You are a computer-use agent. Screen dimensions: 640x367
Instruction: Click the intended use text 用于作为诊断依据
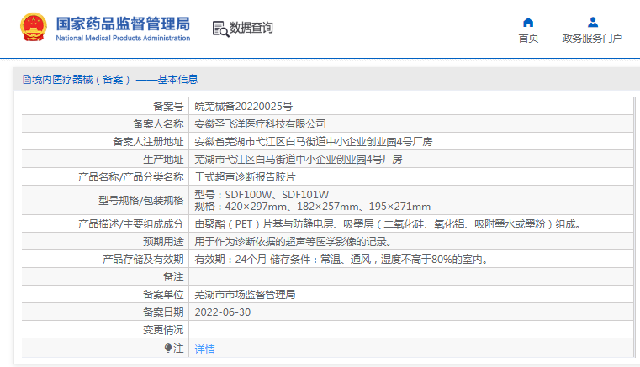pos(294,242)
